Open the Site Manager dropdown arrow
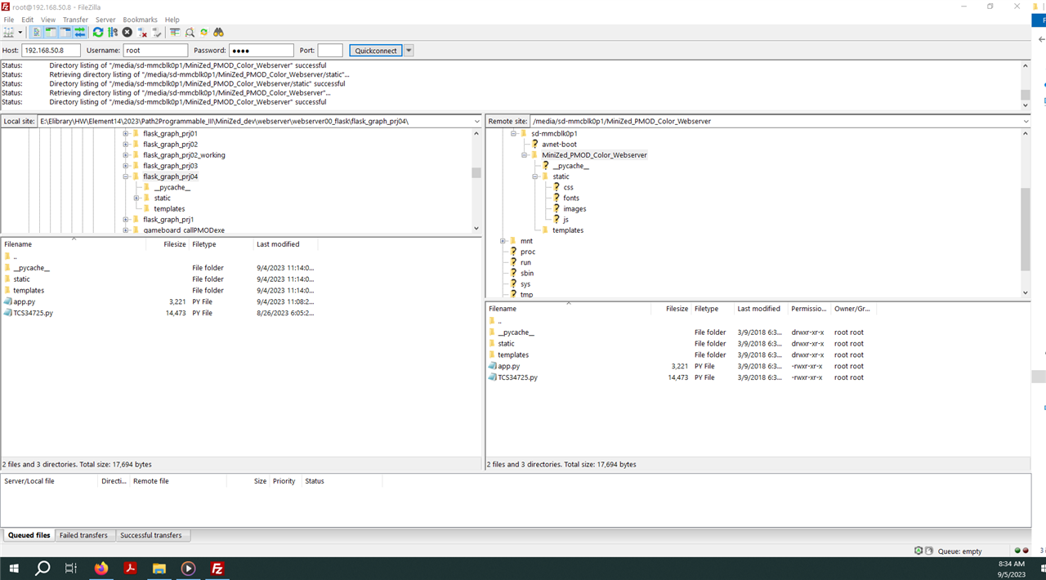Viewport: 1046px width, 580px height. (x=20, y=33)
